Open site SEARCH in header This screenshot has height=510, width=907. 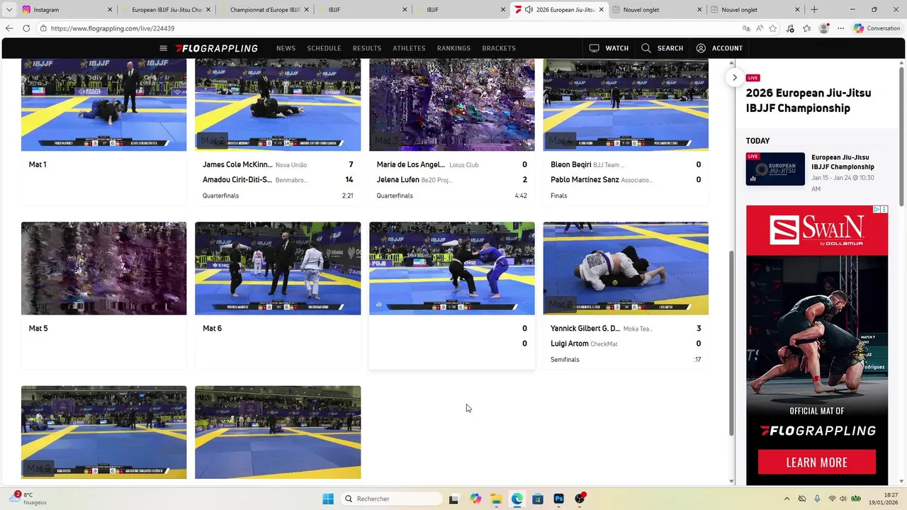(662, 48)
